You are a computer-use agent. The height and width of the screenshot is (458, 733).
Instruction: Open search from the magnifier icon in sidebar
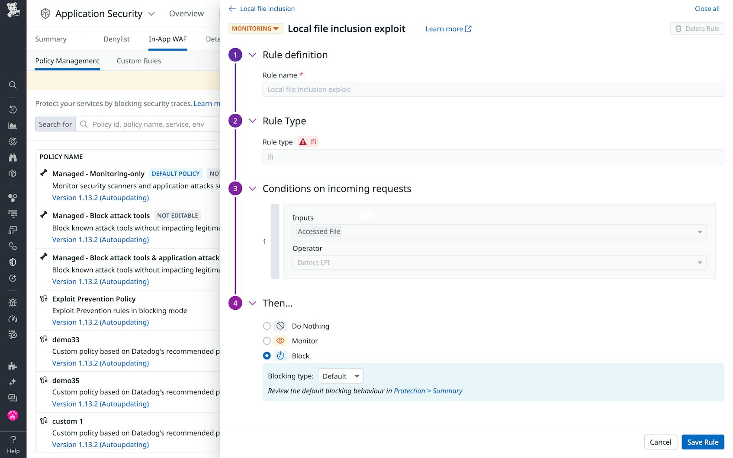pos(13,85)
